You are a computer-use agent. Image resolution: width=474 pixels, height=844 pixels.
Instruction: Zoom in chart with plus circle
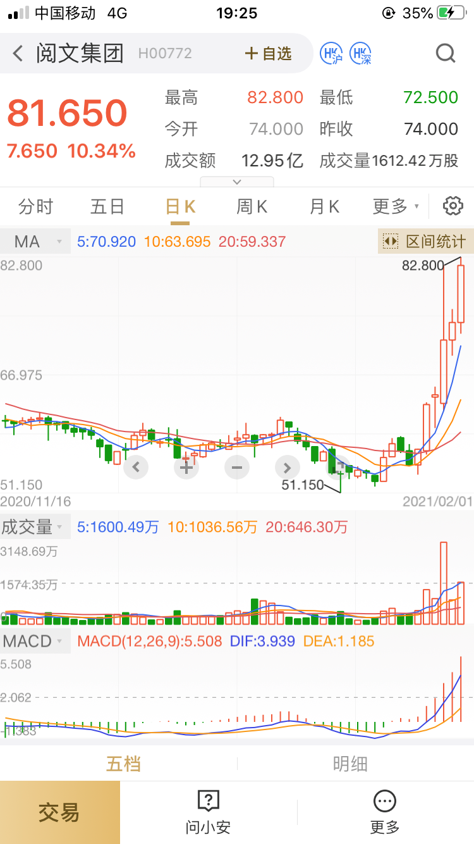pyautogui.click(x=186, y=468)
